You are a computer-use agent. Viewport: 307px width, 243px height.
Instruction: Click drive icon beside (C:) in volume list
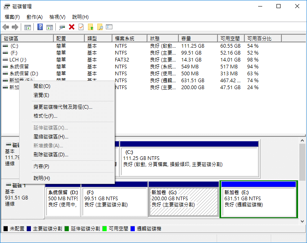pyautogui.click(x=5, y=46)
